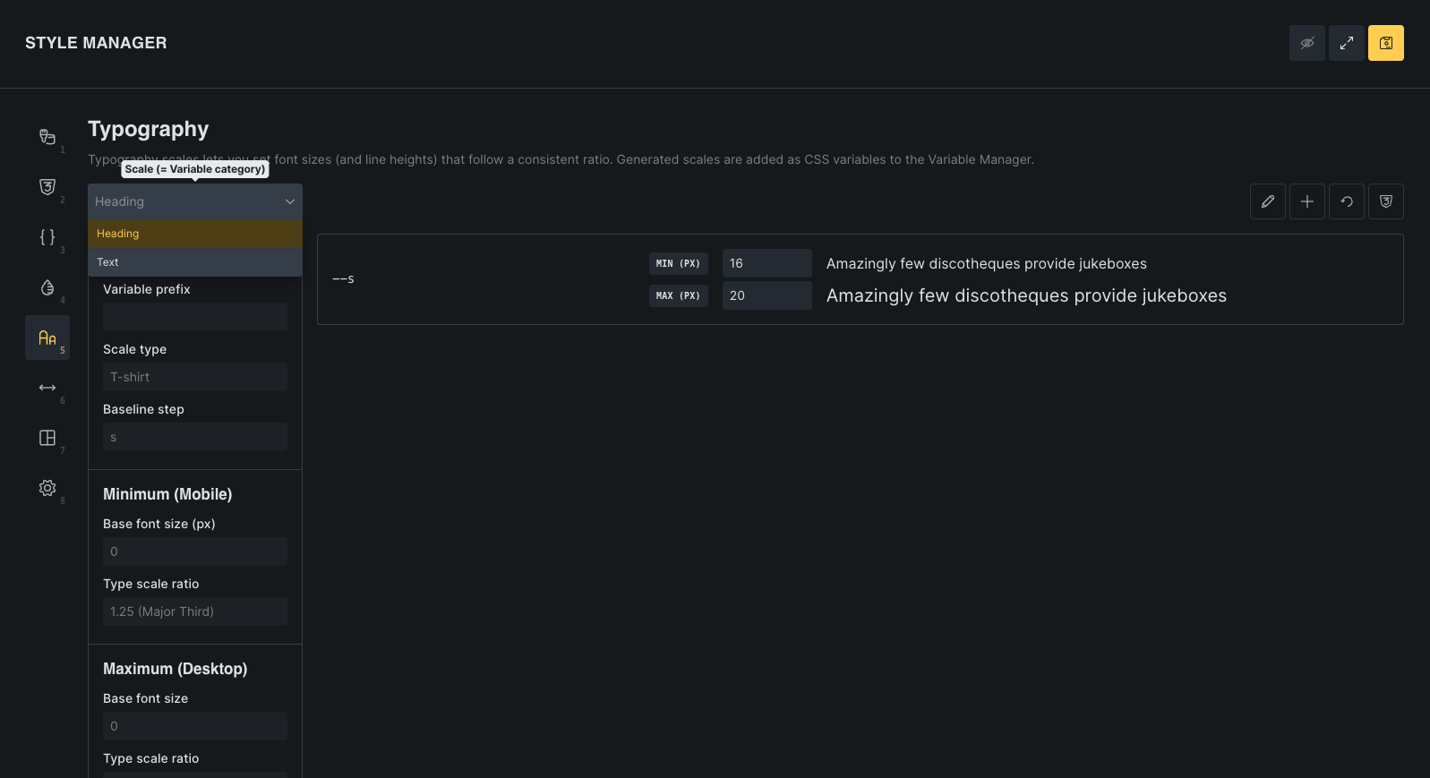Open the droplet color palette tab
The width and height of the screenshot is (1430, 778).
click(x=47, y=287)
